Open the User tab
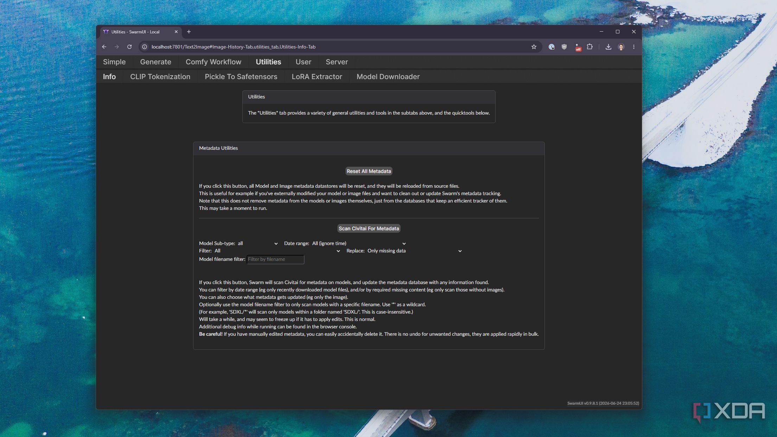The height and width of the screenshot is (437, 777). [x=303, y=62]
